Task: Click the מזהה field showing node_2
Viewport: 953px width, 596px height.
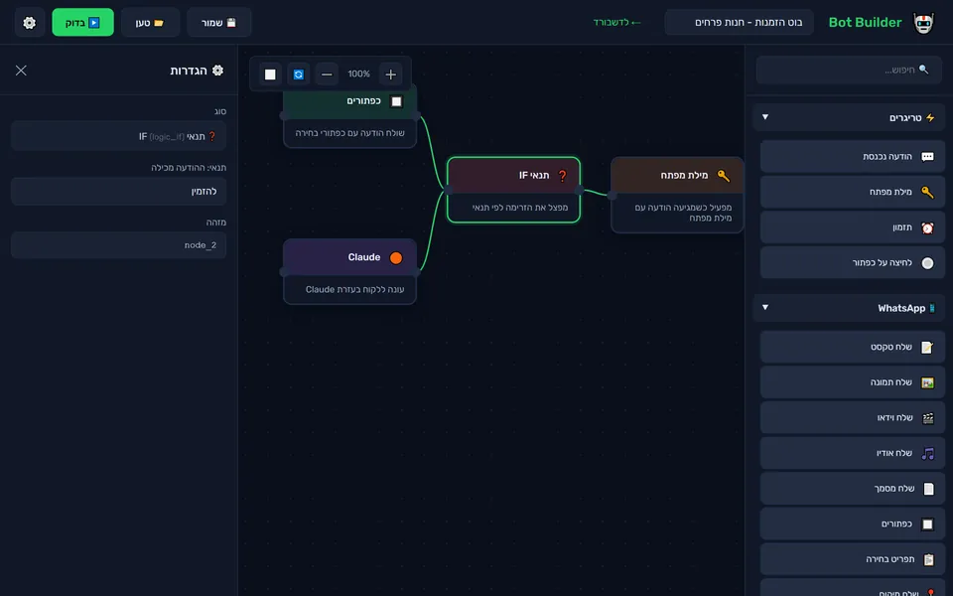Action: click(x=118, y=245)
